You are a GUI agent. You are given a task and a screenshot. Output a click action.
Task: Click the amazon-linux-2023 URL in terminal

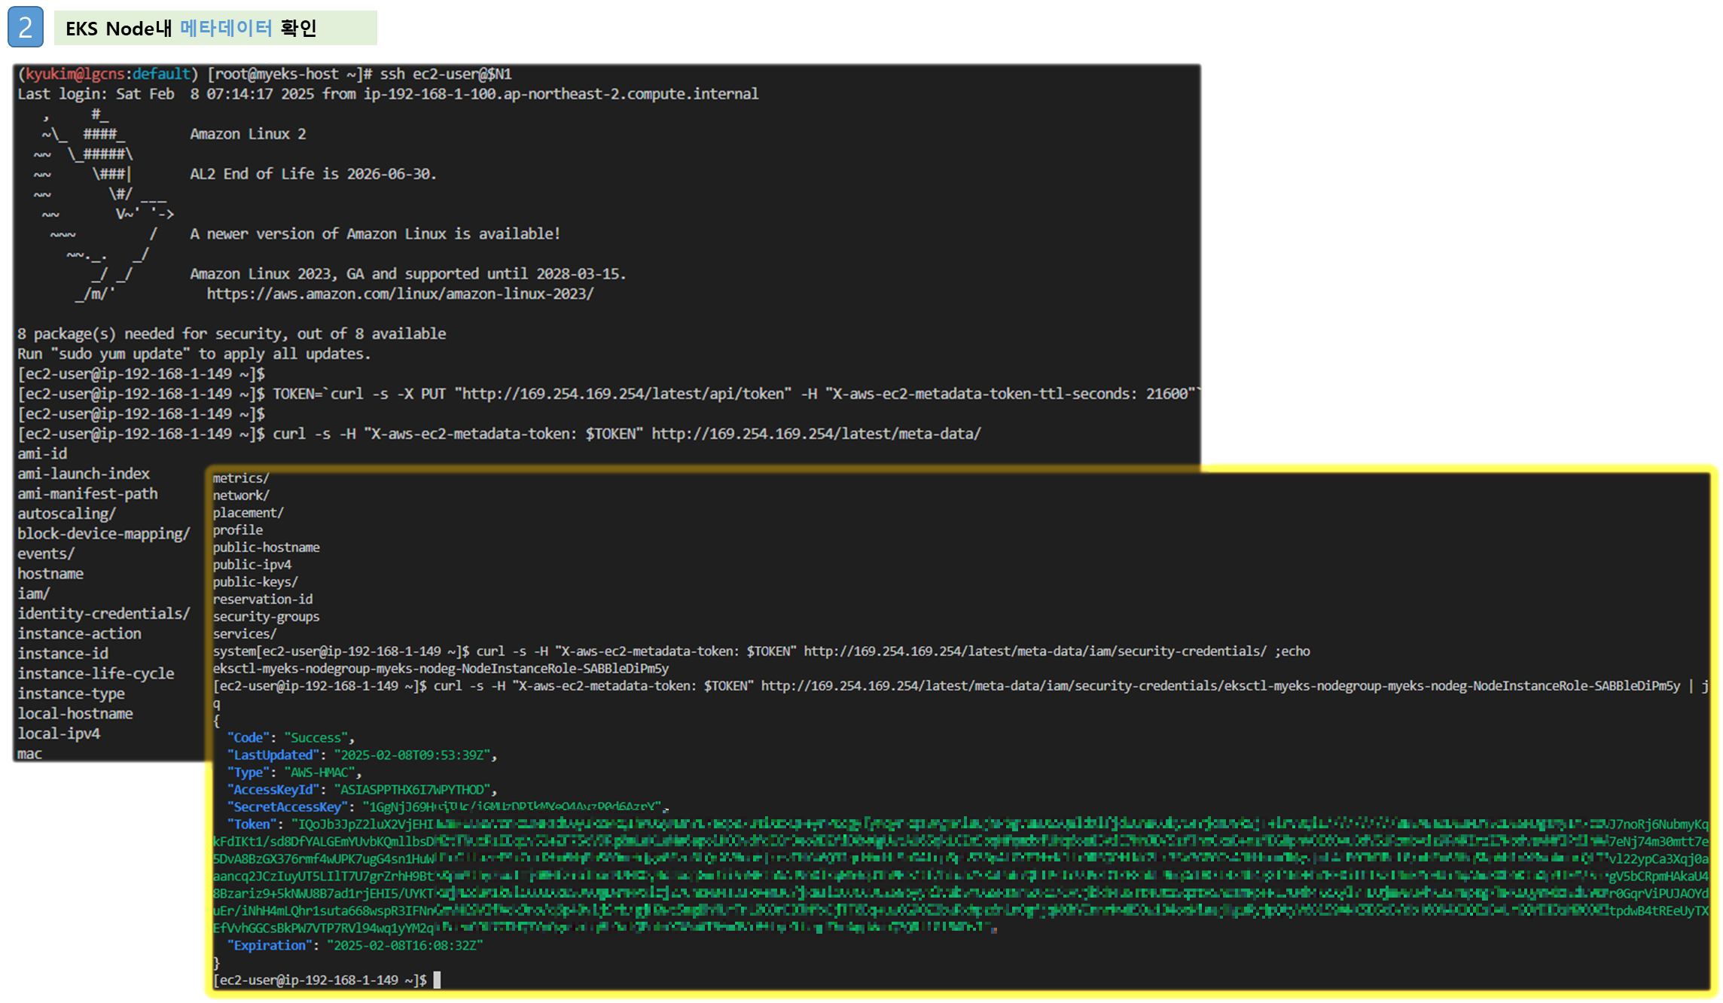click(x=400, y=294)
